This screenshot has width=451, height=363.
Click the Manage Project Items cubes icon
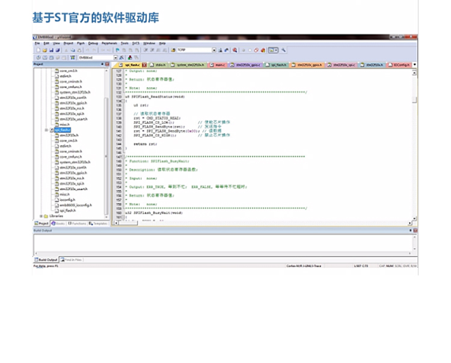(x=130, y=58)
